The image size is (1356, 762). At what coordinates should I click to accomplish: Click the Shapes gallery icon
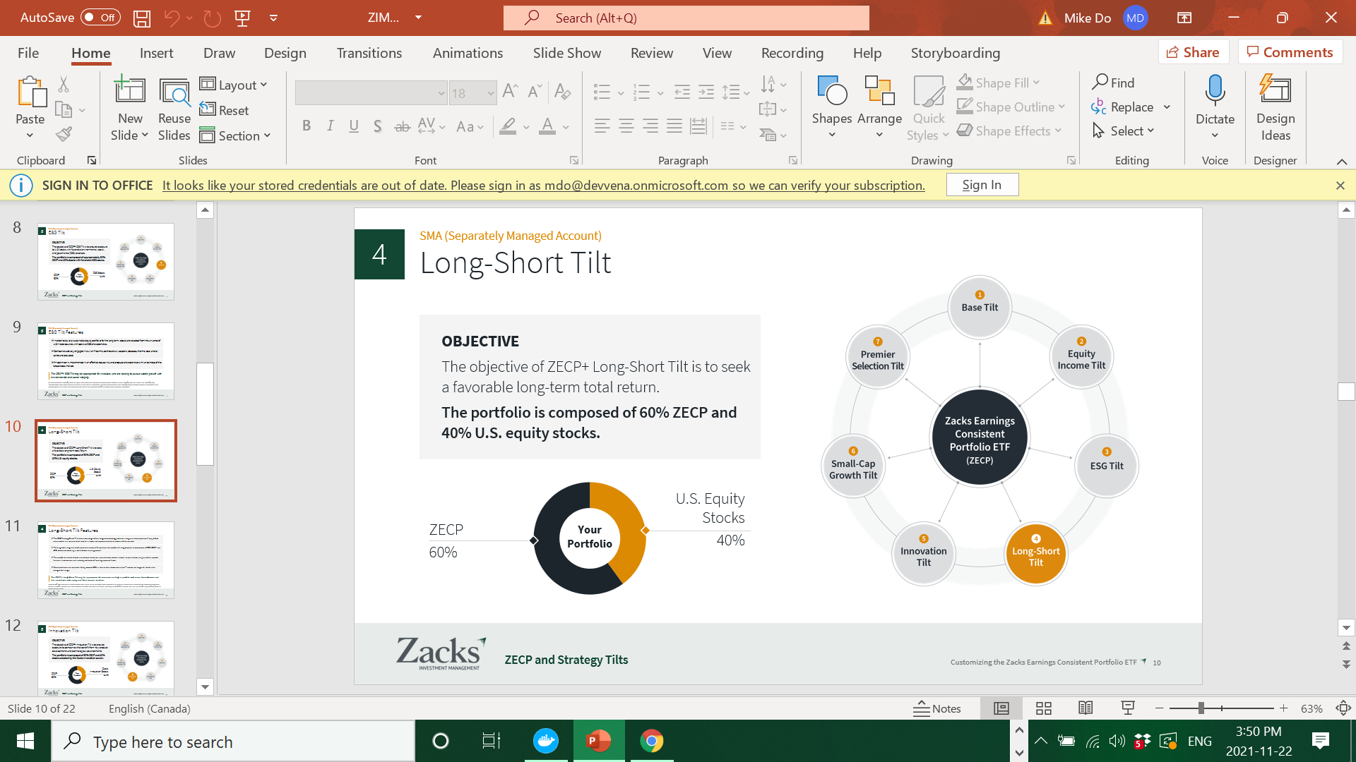831,92
